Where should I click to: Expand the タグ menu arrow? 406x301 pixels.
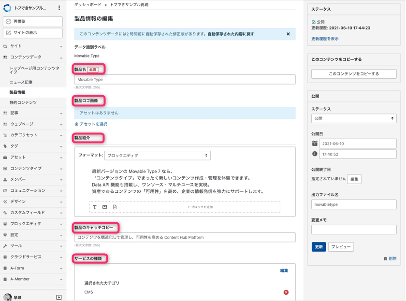(x=61, y=147)
